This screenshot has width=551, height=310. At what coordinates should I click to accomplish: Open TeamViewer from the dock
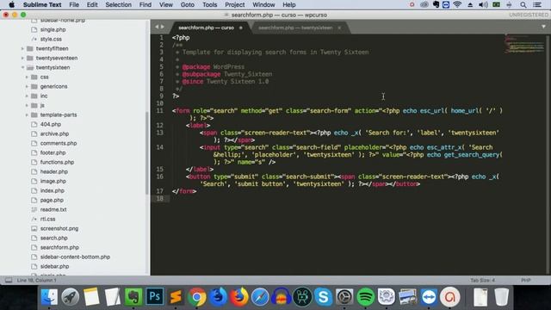tap(429, 297)
